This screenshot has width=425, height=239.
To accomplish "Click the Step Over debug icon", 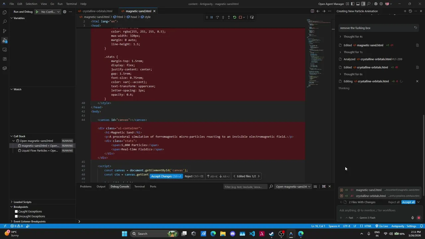I will pos(217,17).
